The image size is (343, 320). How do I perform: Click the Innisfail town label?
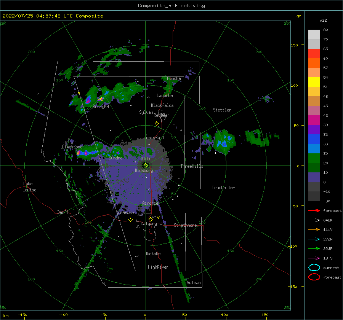click(154, 138)
